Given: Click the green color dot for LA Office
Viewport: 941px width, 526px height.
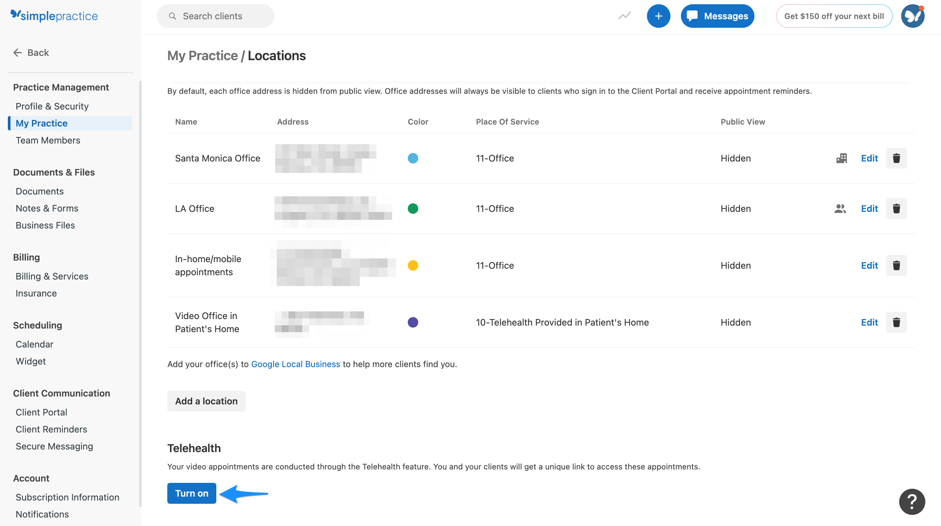Looking at the screenshot, I should pyautogui.click(x=413, y=208).
